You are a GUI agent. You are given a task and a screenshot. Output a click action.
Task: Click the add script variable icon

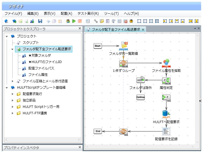(x=32, y=21)
